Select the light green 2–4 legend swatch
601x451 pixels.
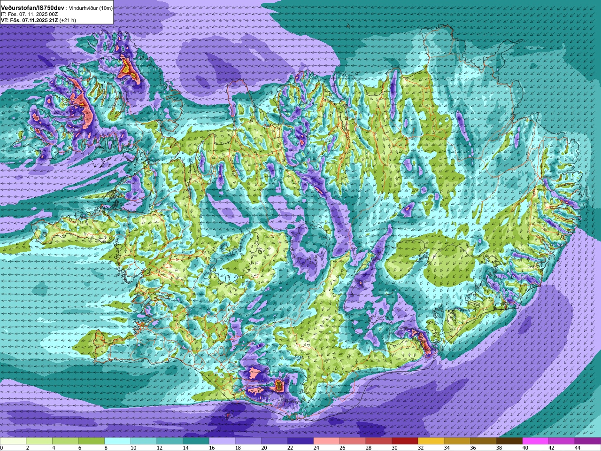coord(39,441)
